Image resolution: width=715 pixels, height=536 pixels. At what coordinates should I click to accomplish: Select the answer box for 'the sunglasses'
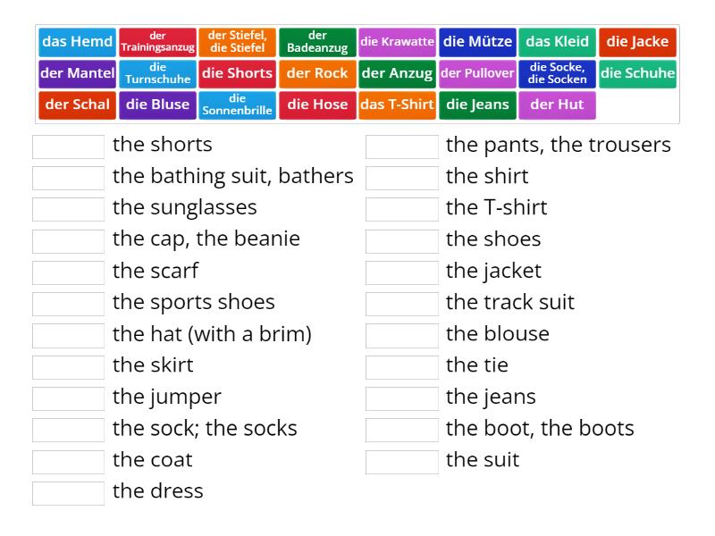[x=69, y=208]
